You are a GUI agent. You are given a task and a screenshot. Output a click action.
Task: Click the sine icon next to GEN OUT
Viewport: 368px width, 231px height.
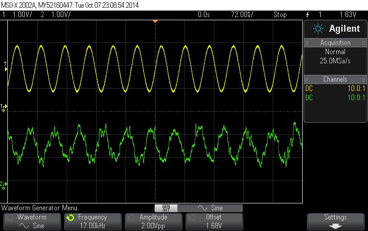(202, 208)
